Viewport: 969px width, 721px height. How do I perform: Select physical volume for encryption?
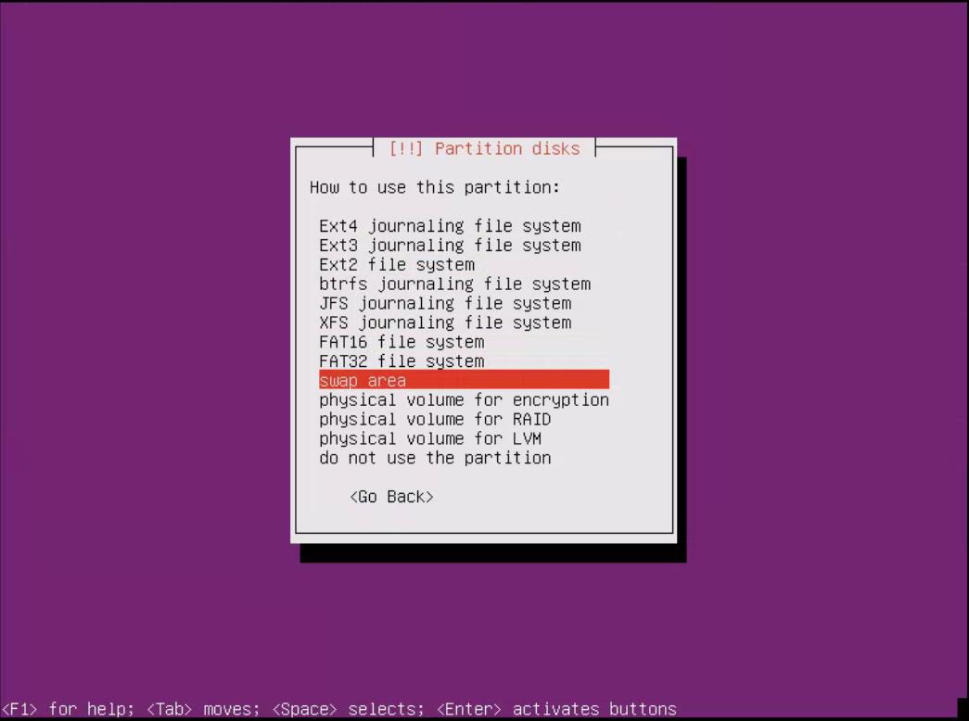coord(465,399)
